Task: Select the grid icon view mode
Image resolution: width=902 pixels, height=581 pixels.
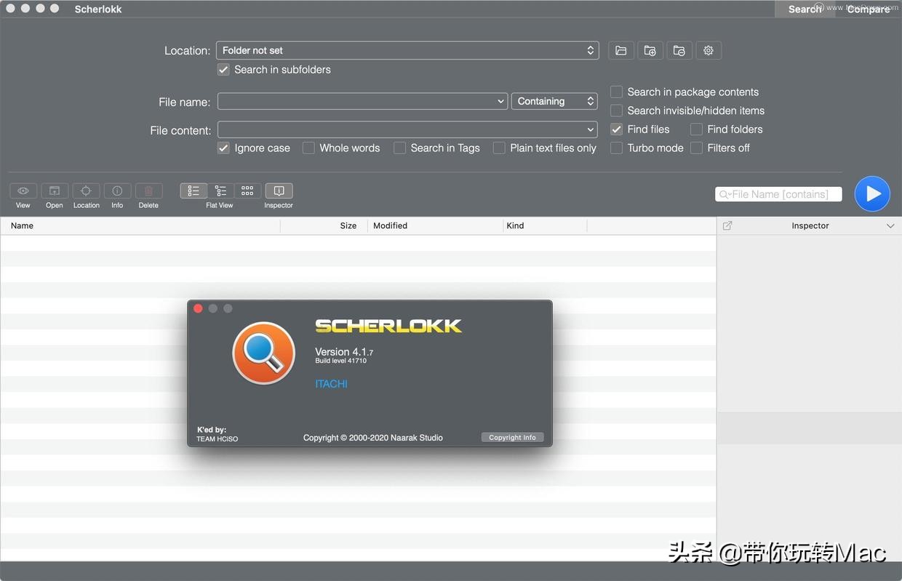Action: pyautogui.click(x=247, y=191)
